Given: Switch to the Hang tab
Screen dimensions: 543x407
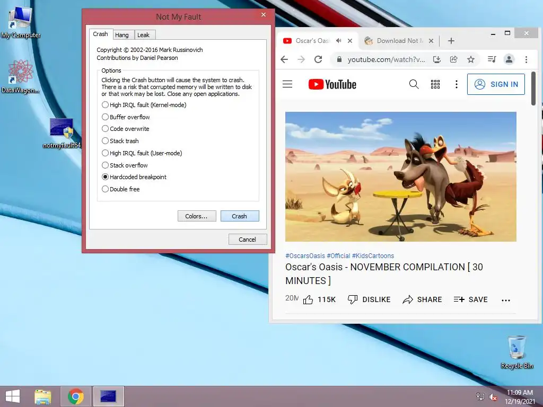Looking at the screenshot, I should coord(122,35).
